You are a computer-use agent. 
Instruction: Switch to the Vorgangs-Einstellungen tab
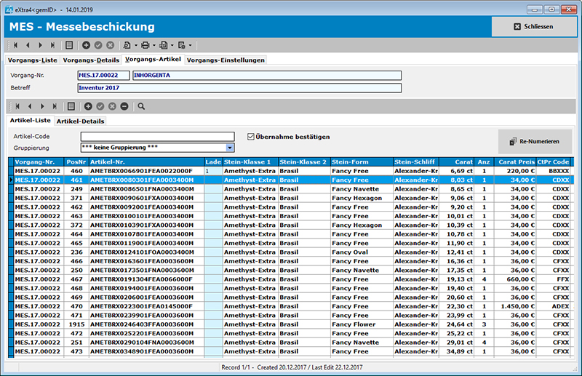[226, 60]
